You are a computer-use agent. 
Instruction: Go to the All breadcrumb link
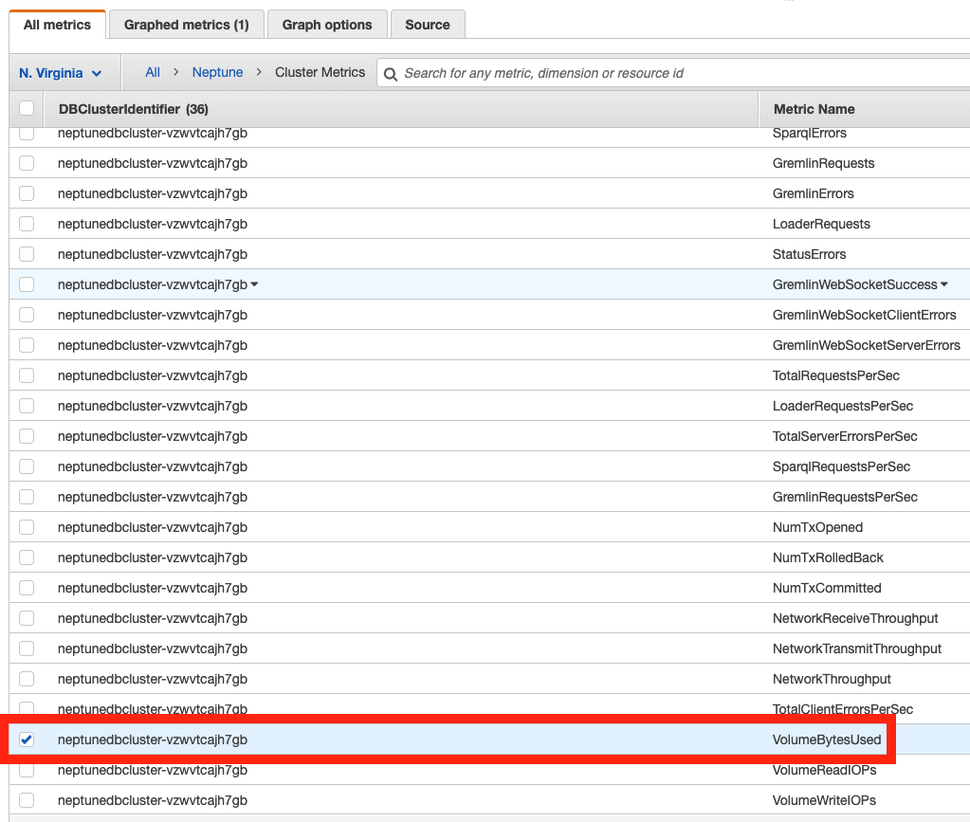coord(152,72)
